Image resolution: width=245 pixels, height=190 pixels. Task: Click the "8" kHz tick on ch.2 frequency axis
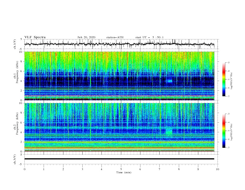tap(22, 113)
